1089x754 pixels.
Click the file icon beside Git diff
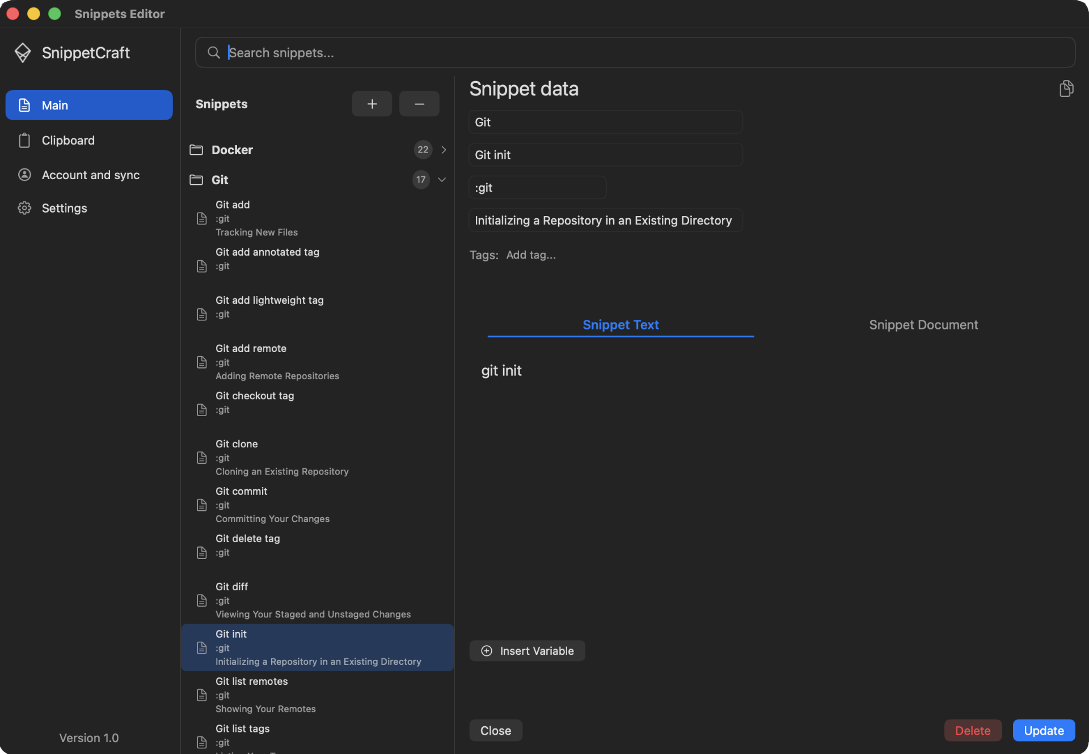pos(201,600)
